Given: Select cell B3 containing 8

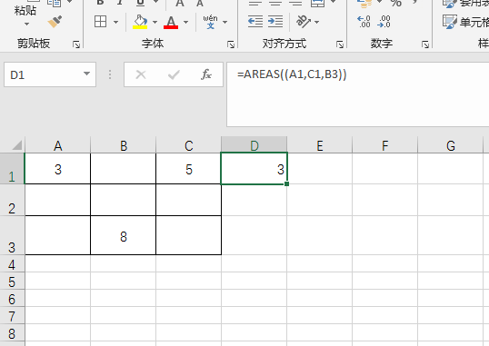Looking at the screenshot, I should 124,235.
